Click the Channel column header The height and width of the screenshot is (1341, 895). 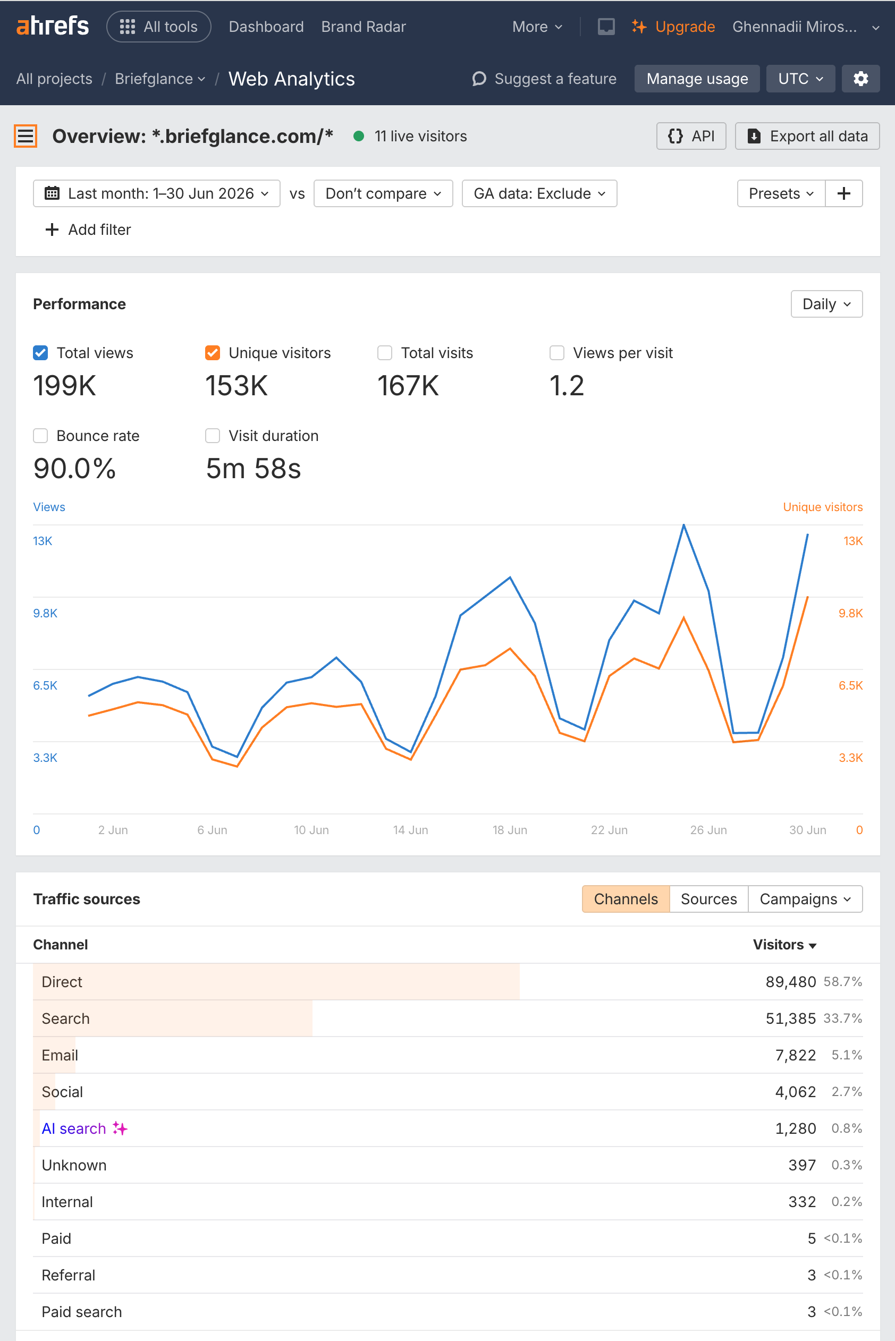pyautogui.click(x=61, y=945)
